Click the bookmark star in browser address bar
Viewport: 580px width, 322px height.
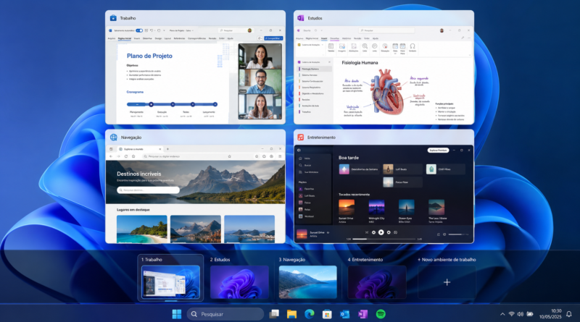point(229,156)
